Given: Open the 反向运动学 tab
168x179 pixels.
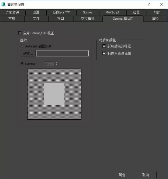Looking at the screenshot, I should coord(61,12).
